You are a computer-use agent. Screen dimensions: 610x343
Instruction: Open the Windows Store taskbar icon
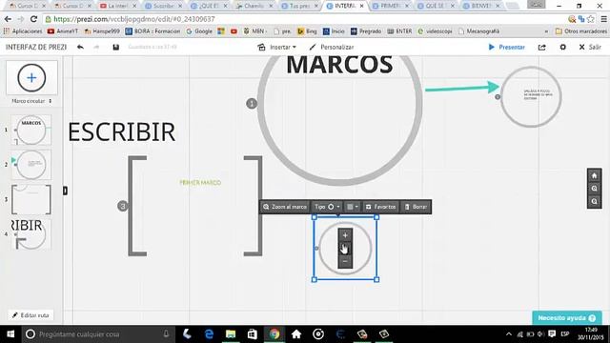pos(253,334)
